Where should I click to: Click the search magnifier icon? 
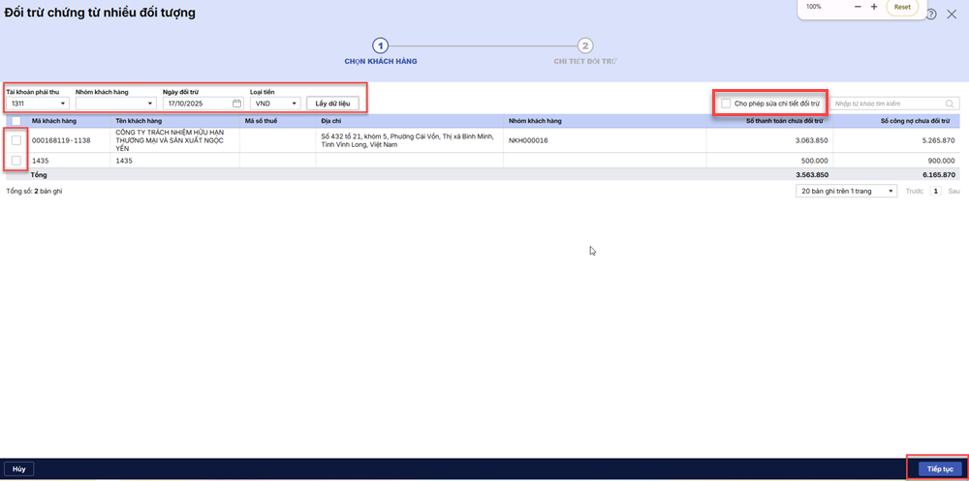coord(950,104)
